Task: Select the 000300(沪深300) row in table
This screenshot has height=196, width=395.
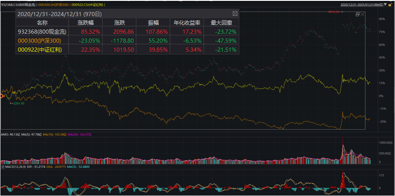Action: [39, 40]
